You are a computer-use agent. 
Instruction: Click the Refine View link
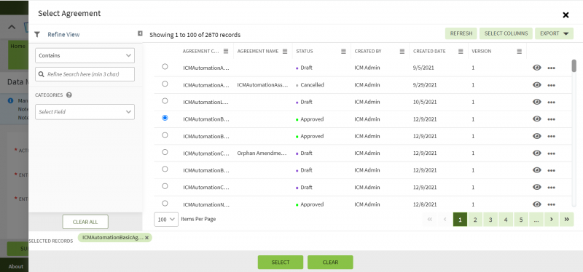(63, 34)
